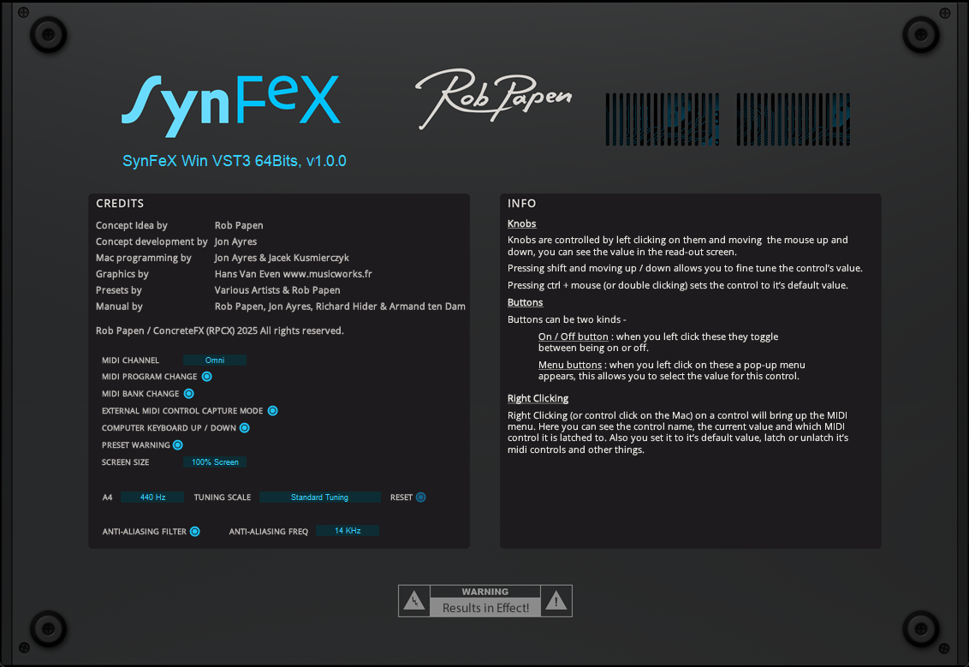Click the version text SynFeX Win VST3 64Bits
Image resolution: width=969 pixels, height=667 pixels.
235,161
